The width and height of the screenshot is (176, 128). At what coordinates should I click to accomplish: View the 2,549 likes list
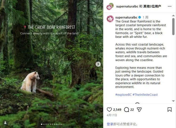[117, 109]
